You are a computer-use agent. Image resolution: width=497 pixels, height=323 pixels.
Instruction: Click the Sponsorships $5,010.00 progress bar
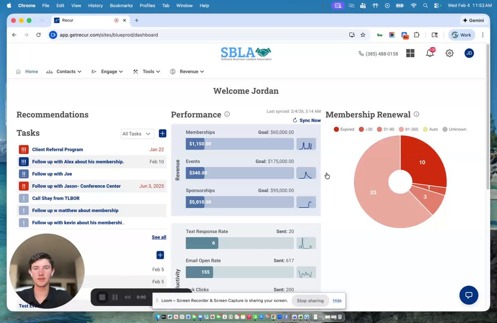click(240, 202)
